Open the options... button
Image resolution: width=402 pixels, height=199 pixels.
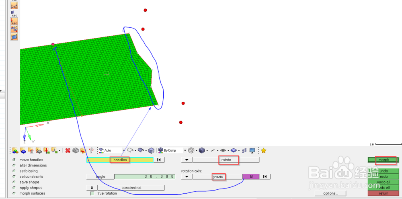click(330, 193)
